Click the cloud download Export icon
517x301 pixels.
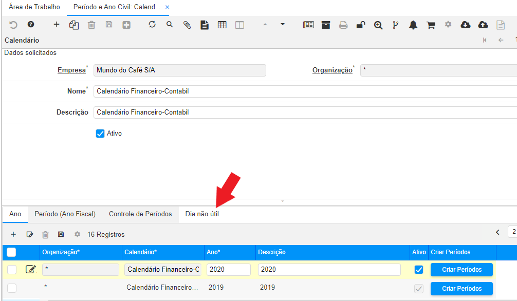(465, 24)
